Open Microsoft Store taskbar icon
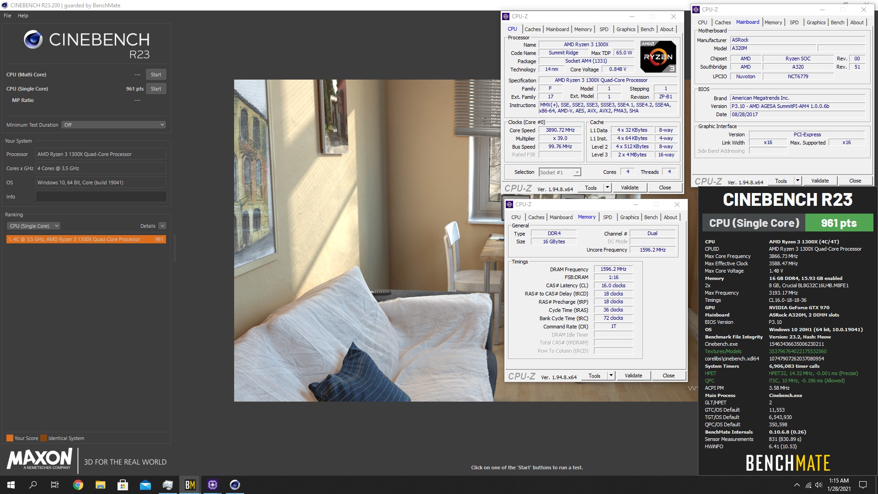The width and height of the screenshot is (878, 494). [x=123, y=485]
